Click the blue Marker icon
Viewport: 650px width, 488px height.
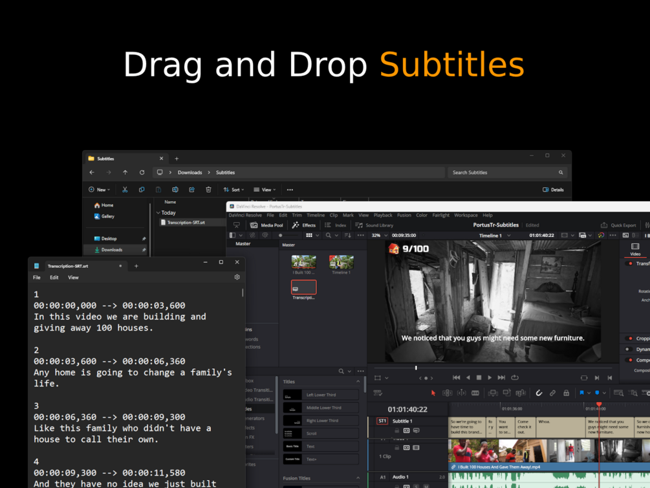[598, 393]
